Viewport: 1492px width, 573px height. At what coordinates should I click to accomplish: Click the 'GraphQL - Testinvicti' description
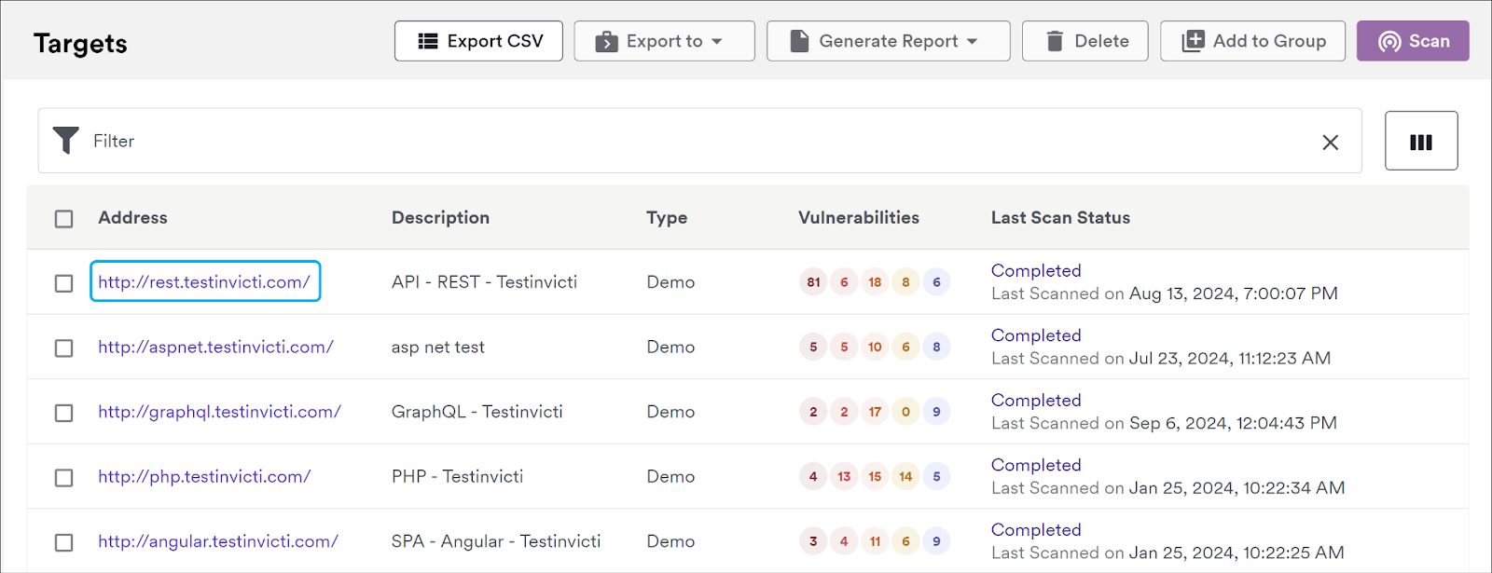click(x=477, y=411)
